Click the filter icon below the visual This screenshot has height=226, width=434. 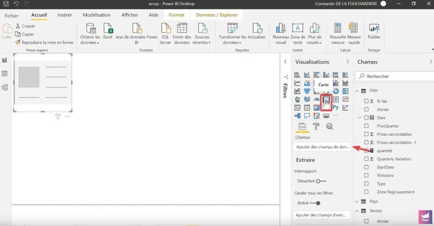point(58,117)
